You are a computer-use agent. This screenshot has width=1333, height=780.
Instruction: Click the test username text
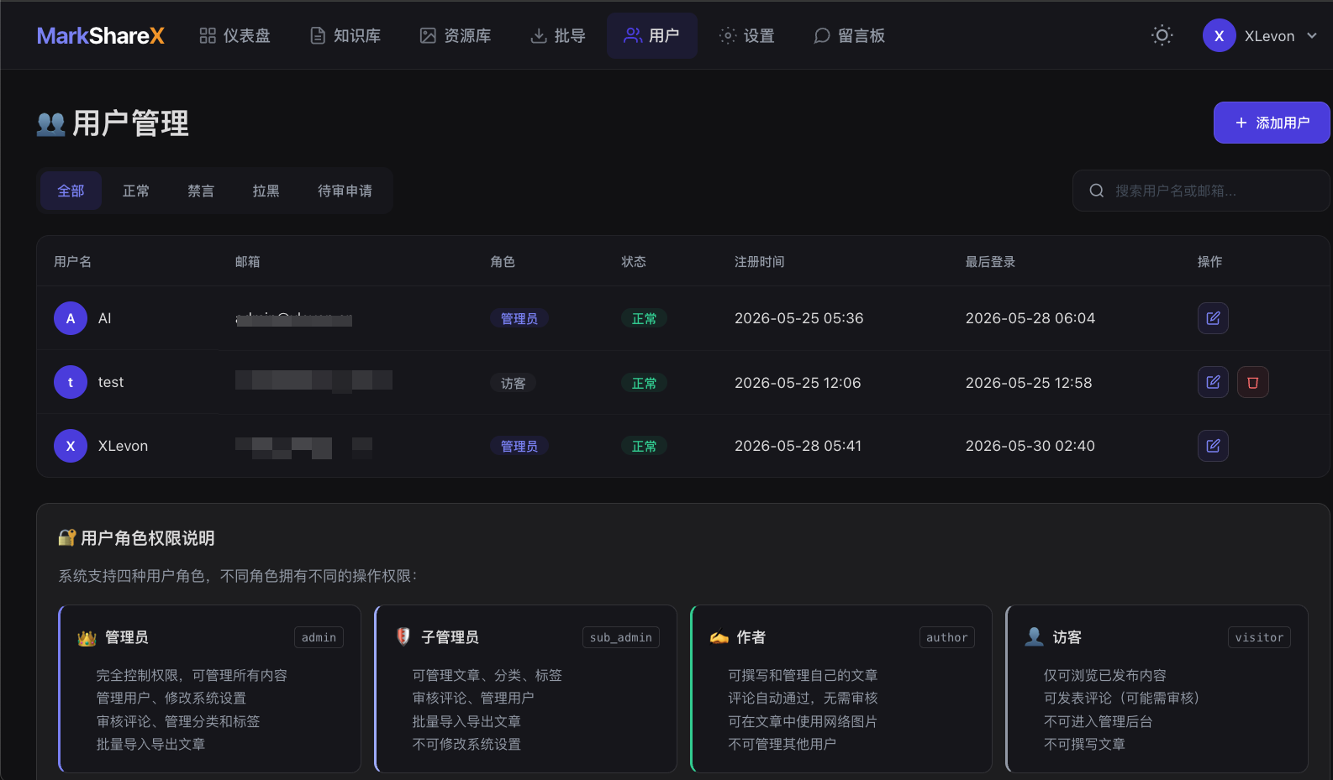(x=111, y=382)
